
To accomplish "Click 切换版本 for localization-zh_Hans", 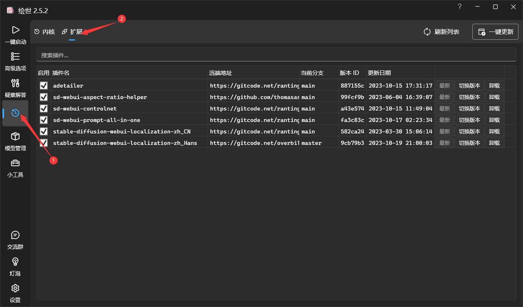I will [469, 143].
